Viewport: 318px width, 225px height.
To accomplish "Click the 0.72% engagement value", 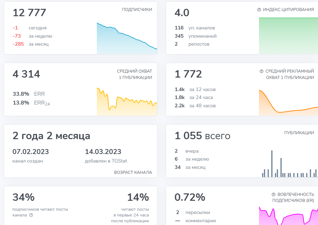I will pos(190,197).
